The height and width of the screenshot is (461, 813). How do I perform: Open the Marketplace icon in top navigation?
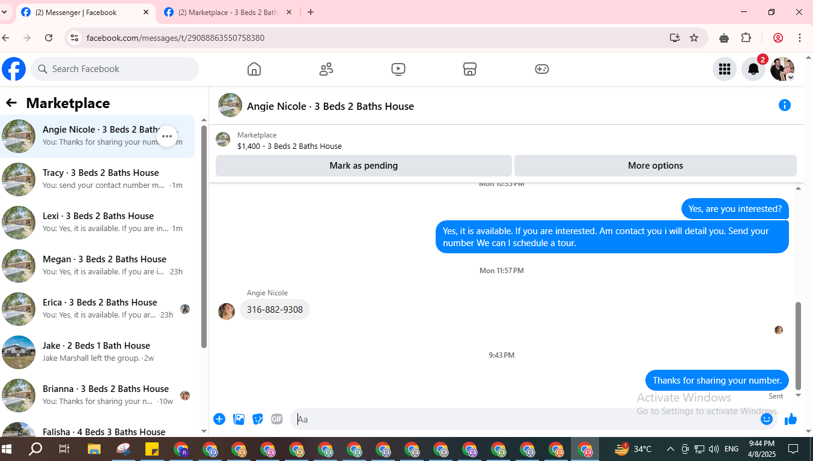pos(470,69)
